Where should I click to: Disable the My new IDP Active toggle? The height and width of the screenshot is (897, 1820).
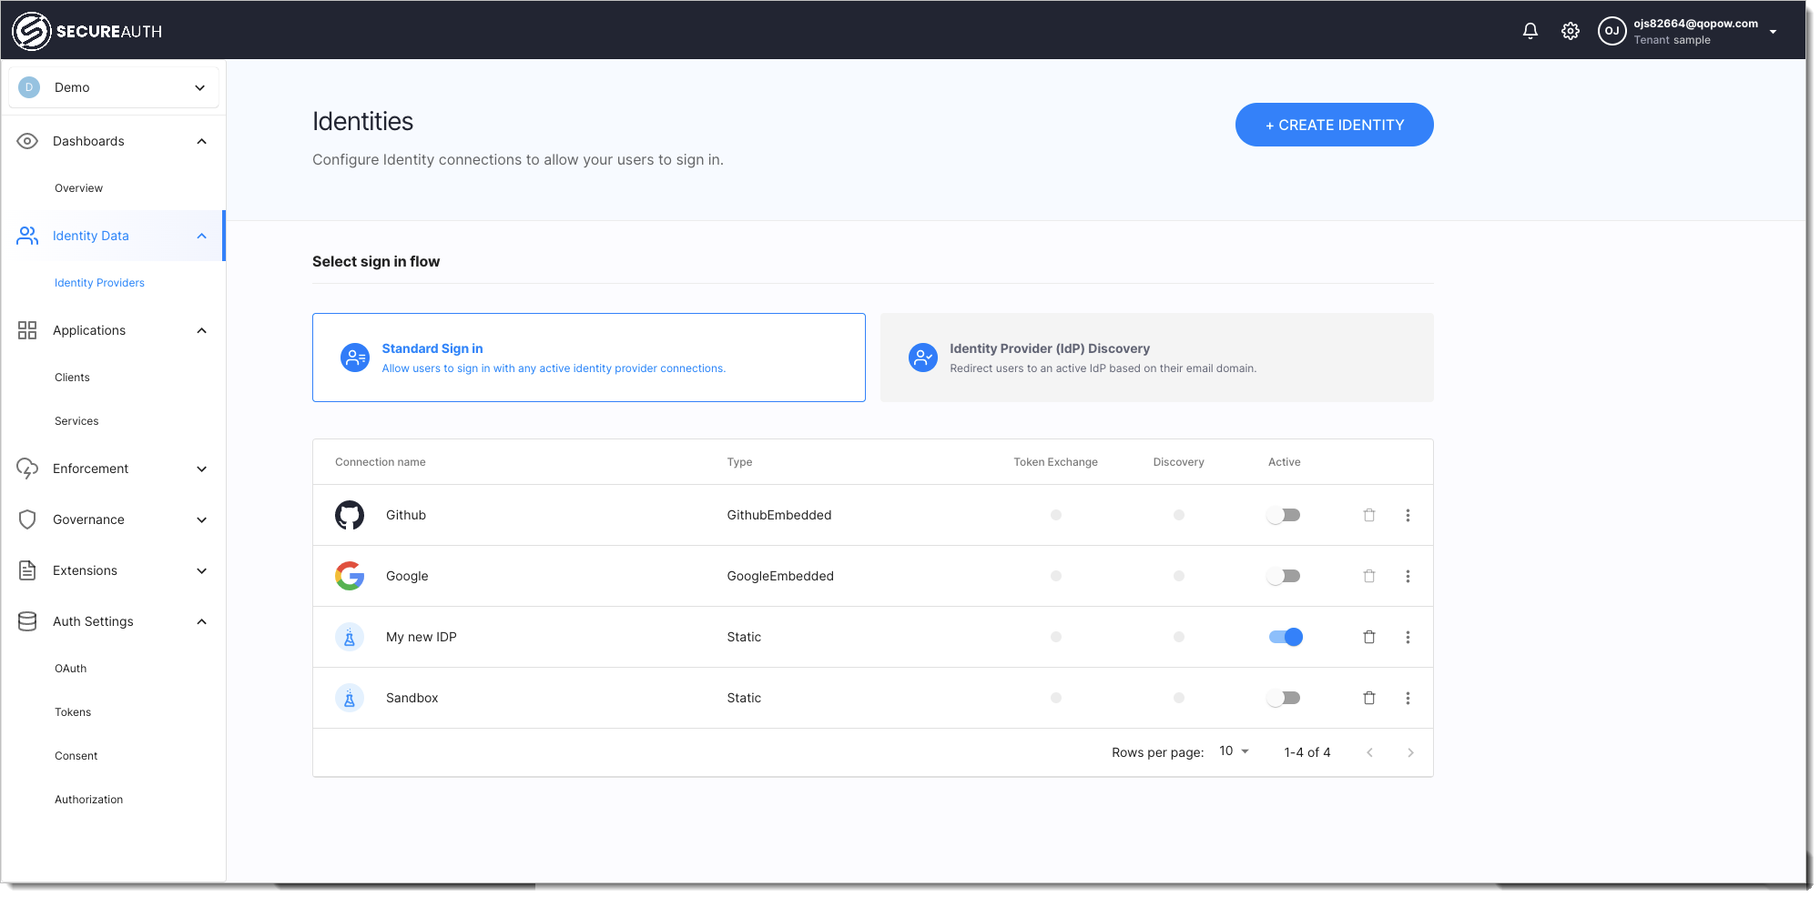[x=1286, y=637]
